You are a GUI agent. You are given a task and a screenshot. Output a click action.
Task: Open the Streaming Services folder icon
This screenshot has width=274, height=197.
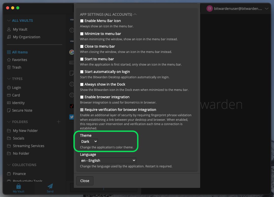9,146
